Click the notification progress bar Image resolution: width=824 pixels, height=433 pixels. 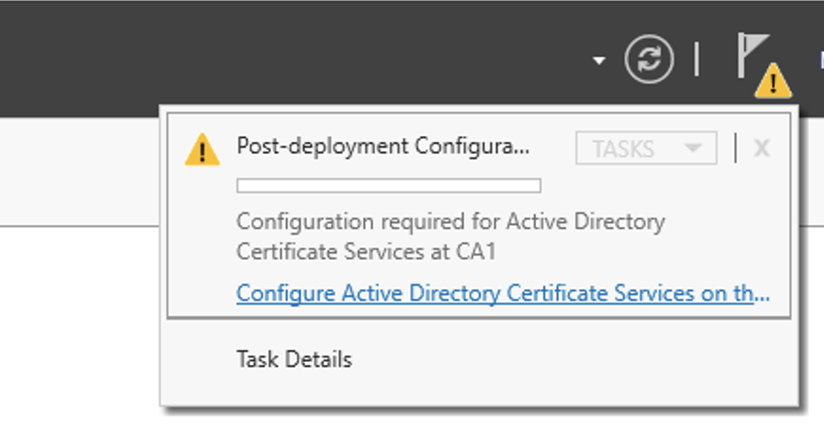(x=389, y=186)
